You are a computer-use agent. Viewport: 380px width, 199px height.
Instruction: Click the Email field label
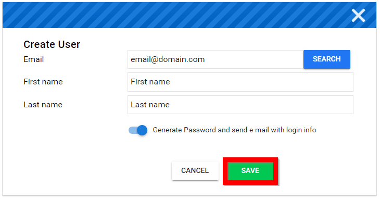point(34,59)
